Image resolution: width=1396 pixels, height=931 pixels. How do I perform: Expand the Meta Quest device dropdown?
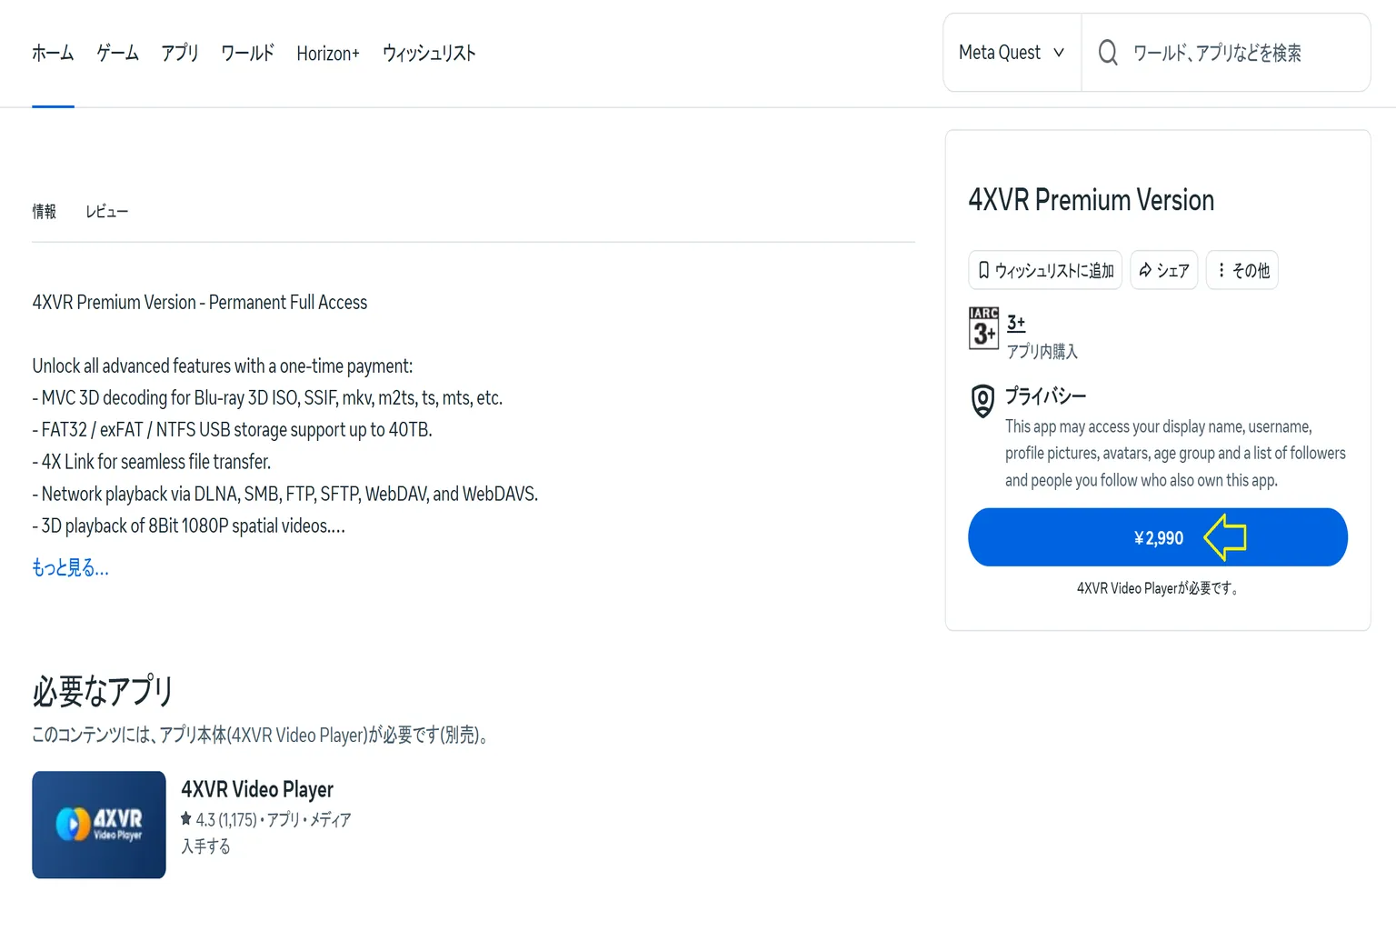(1012, 53)
